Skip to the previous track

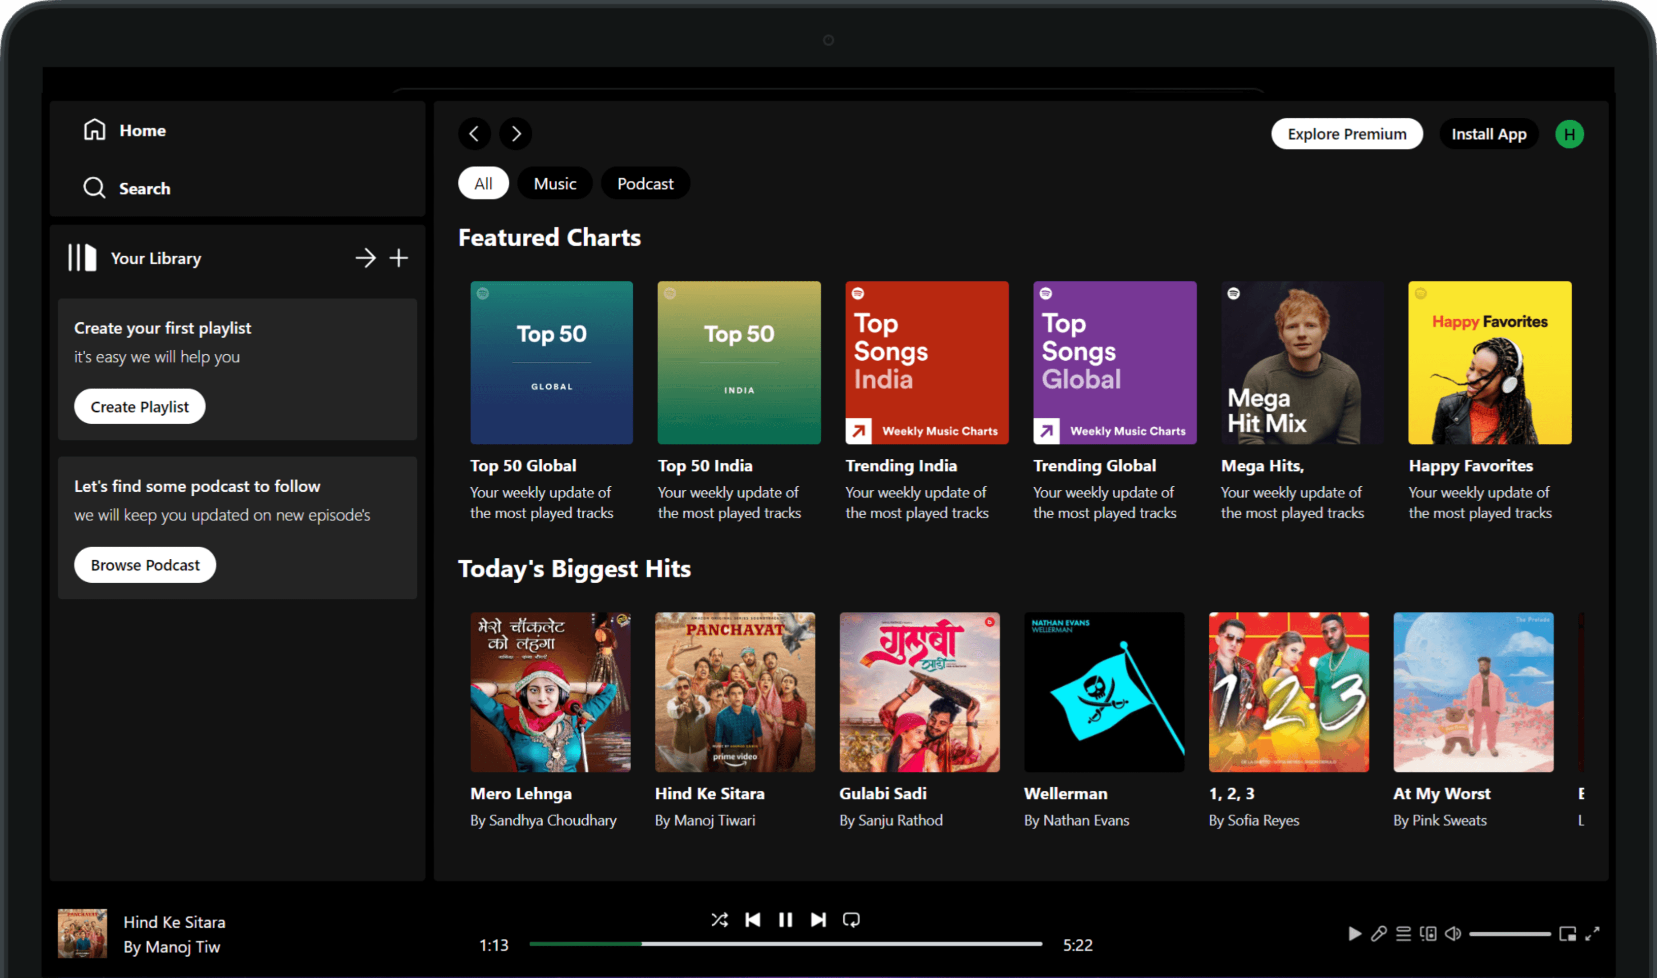point(753,919)
